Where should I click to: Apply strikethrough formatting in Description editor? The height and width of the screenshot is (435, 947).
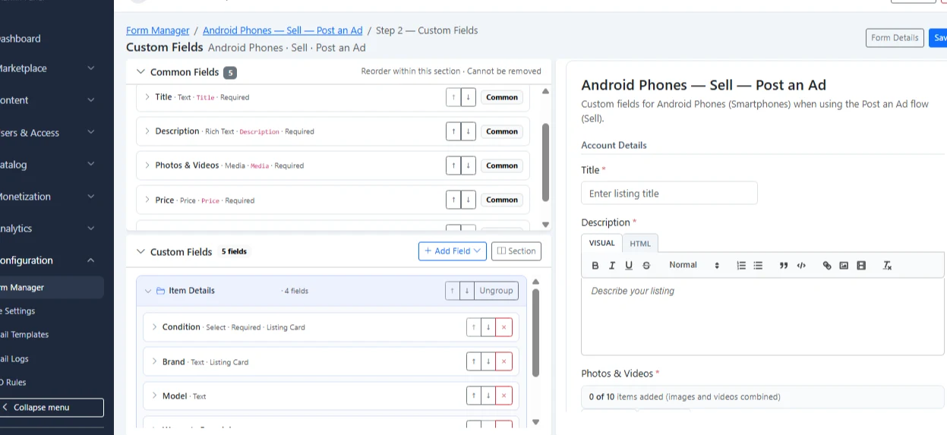(646, 266)
